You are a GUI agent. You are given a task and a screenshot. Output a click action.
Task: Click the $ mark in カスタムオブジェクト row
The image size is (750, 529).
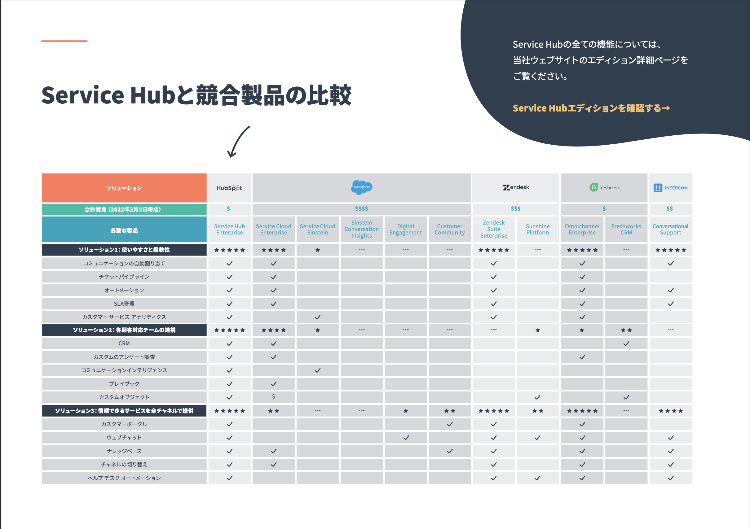[x=273, y=396]
